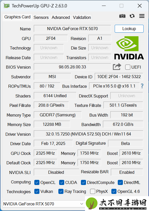Toggle the PhysX checkbox
This screenshot has width=149, height=211.
click(x=92, y=191)
